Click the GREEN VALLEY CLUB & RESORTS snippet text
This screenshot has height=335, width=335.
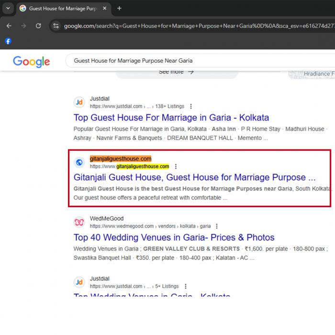click(191, 249)
